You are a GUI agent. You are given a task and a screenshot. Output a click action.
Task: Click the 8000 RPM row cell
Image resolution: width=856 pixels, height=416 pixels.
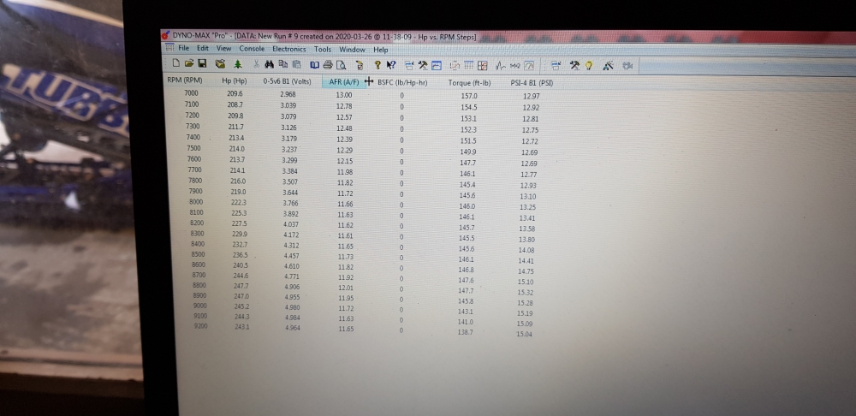coord(193,201)
